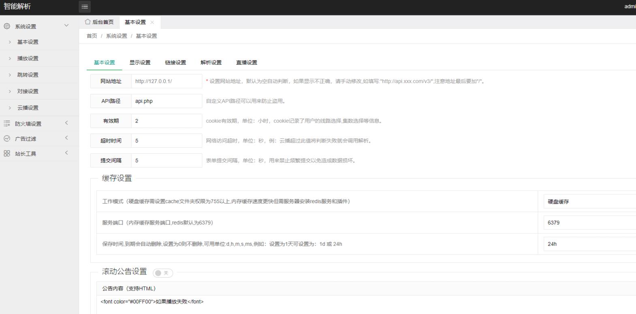The image size is (636, 314).
Task: Toggle the 滚动公告设置 switch
Action: (163, 273)
